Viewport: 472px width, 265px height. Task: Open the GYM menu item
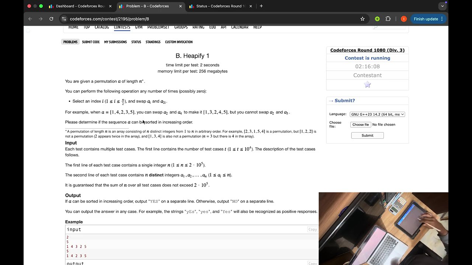(x=139, y=27)
